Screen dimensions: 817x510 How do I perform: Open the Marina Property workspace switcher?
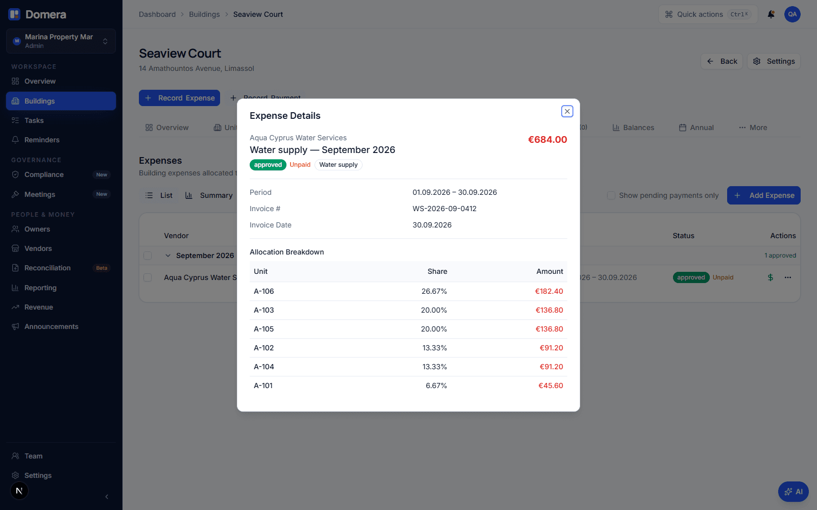(61, 41)
